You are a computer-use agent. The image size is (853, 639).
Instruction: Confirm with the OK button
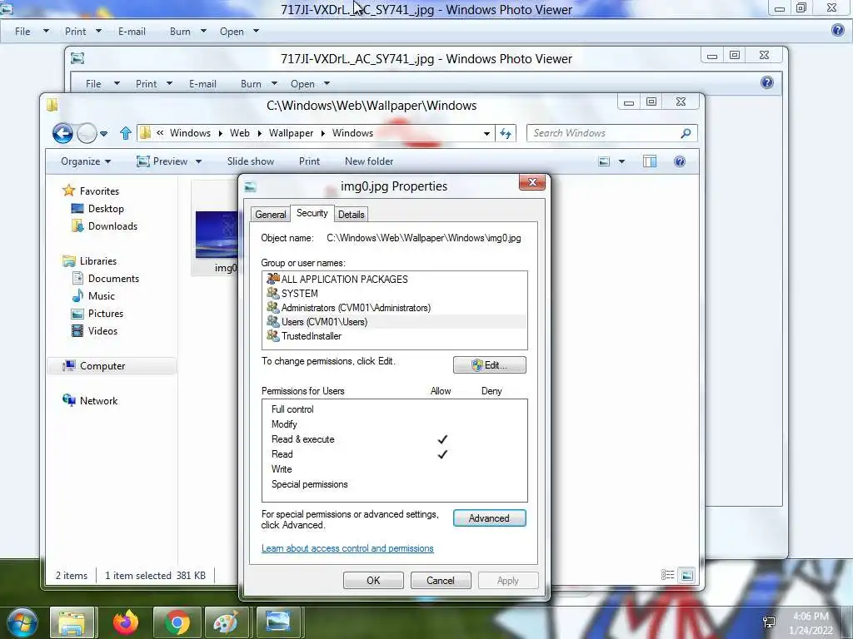373,580
